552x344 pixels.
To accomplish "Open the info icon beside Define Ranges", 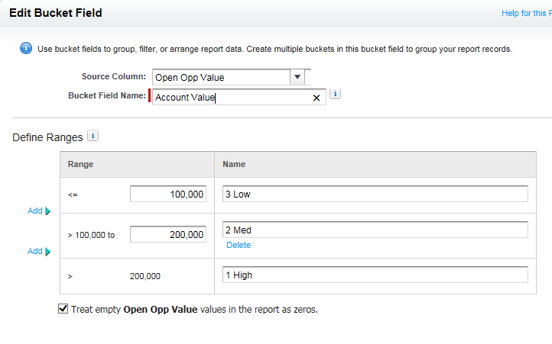I will coord(93,136).
